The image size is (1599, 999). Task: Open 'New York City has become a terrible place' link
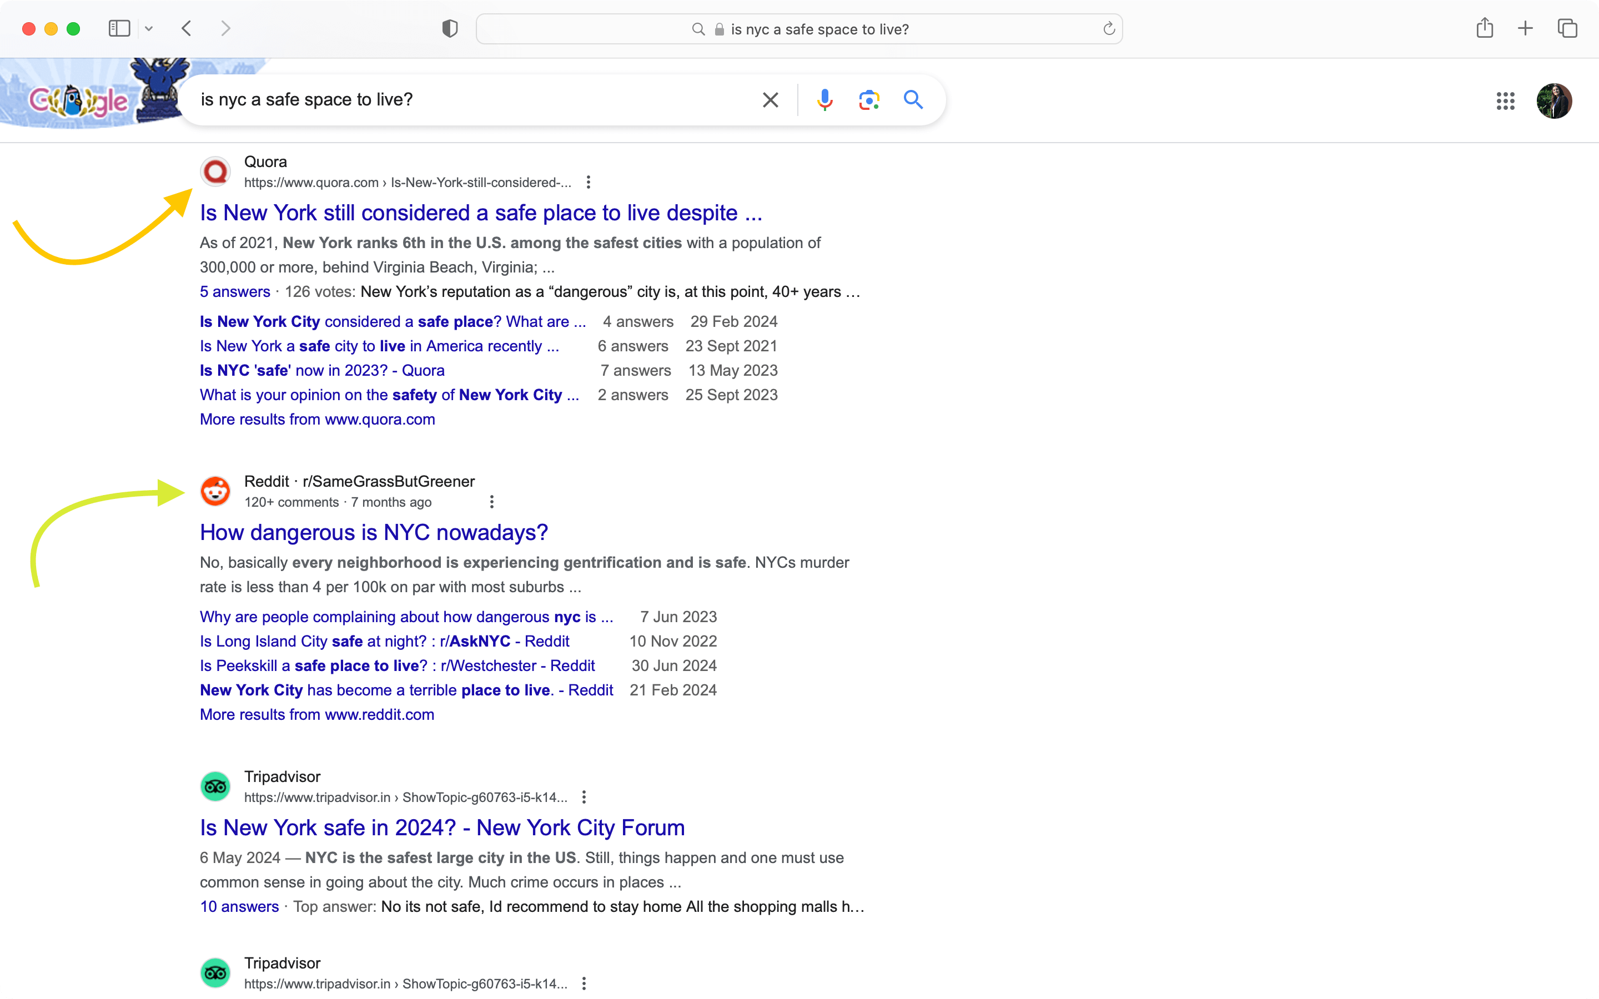pyautogui.click(x=406, y=690)
